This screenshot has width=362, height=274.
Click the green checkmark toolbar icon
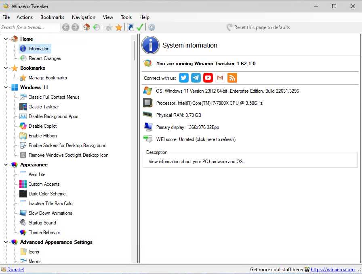pos(140,27)
